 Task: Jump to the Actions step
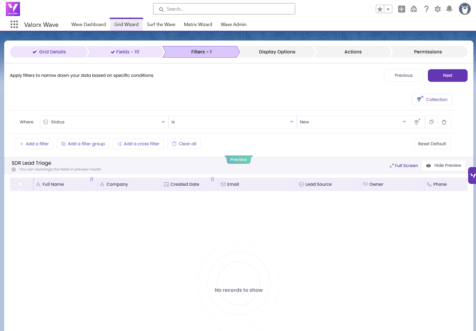[x=353, y=52]
